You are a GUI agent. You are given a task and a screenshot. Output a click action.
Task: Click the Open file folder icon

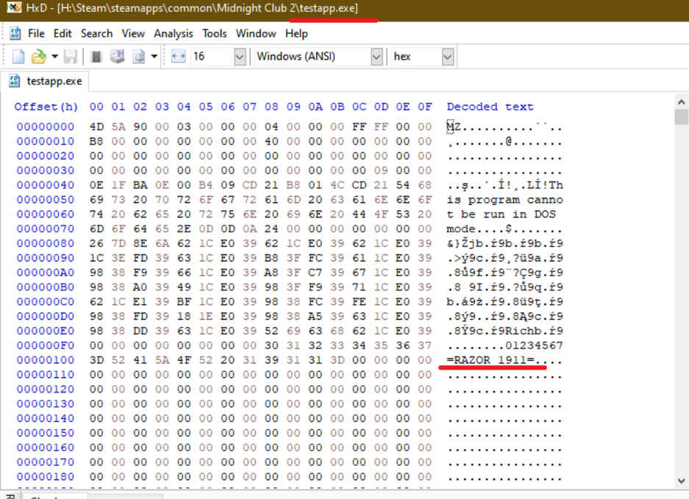(x=39, y=57)
